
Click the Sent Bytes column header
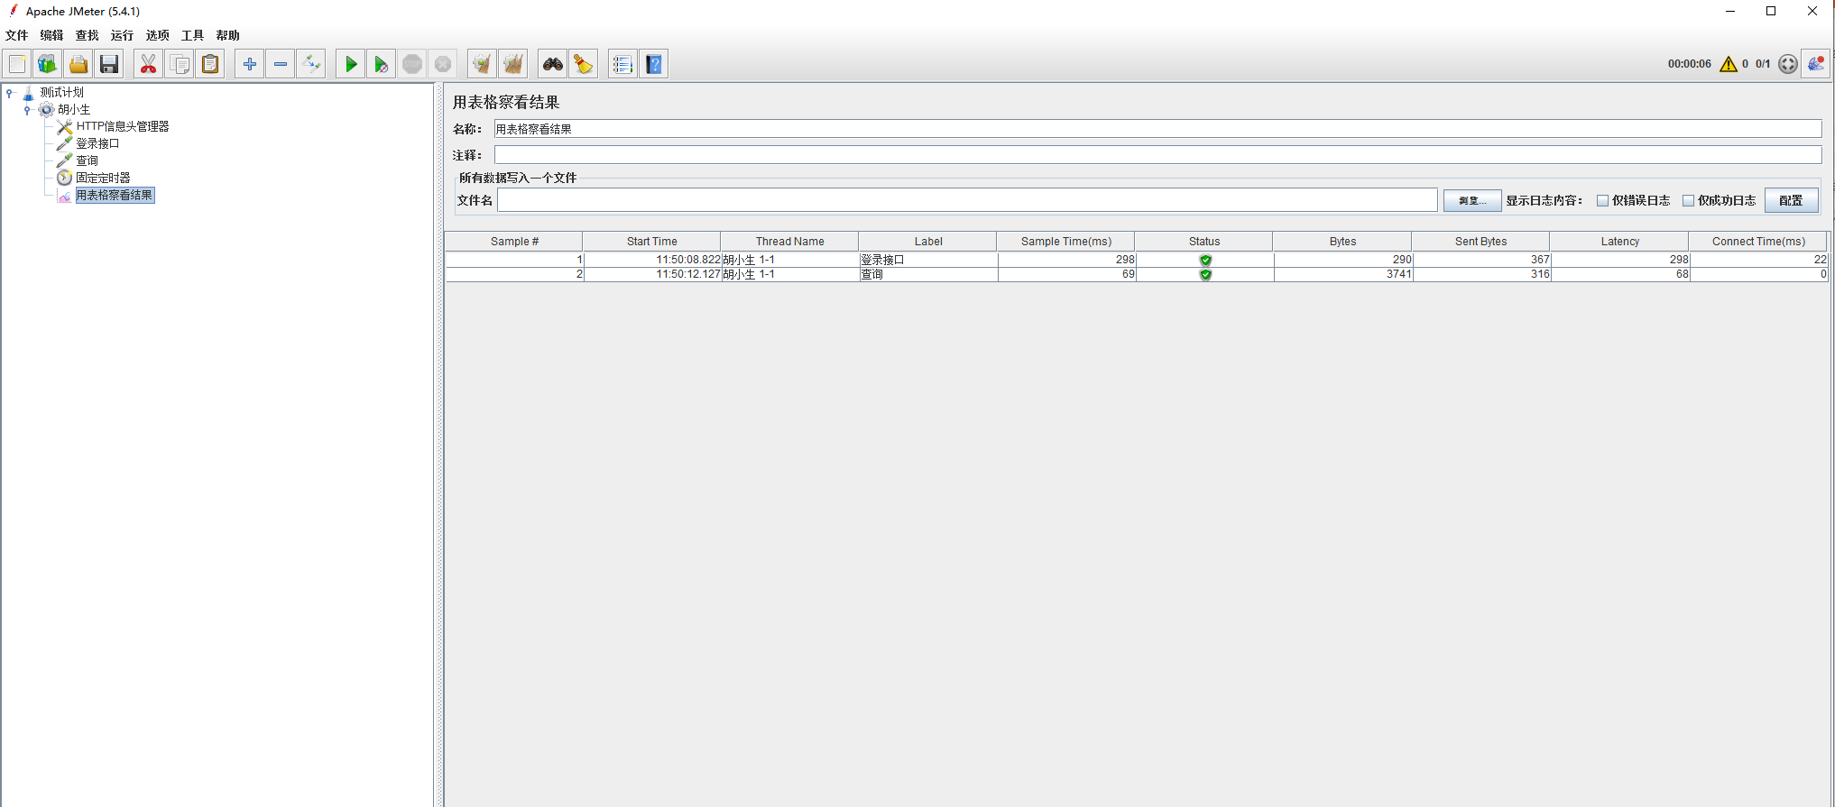(x=1480, y=241)
